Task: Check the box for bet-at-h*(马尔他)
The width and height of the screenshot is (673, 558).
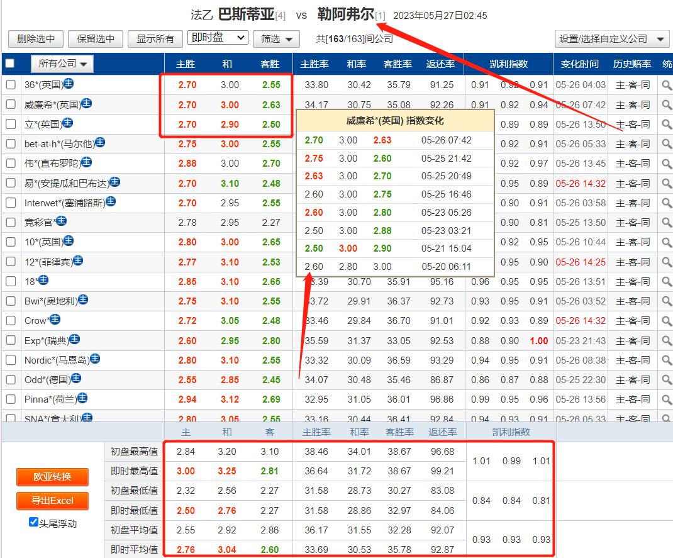Action: point(11,144)
